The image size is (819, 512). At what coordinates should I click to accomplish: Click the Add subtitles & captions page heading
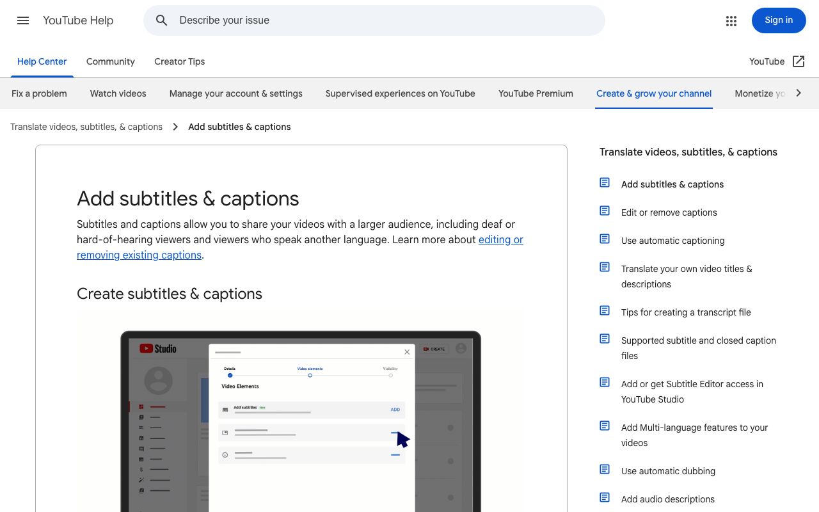[x=188, y=198]
